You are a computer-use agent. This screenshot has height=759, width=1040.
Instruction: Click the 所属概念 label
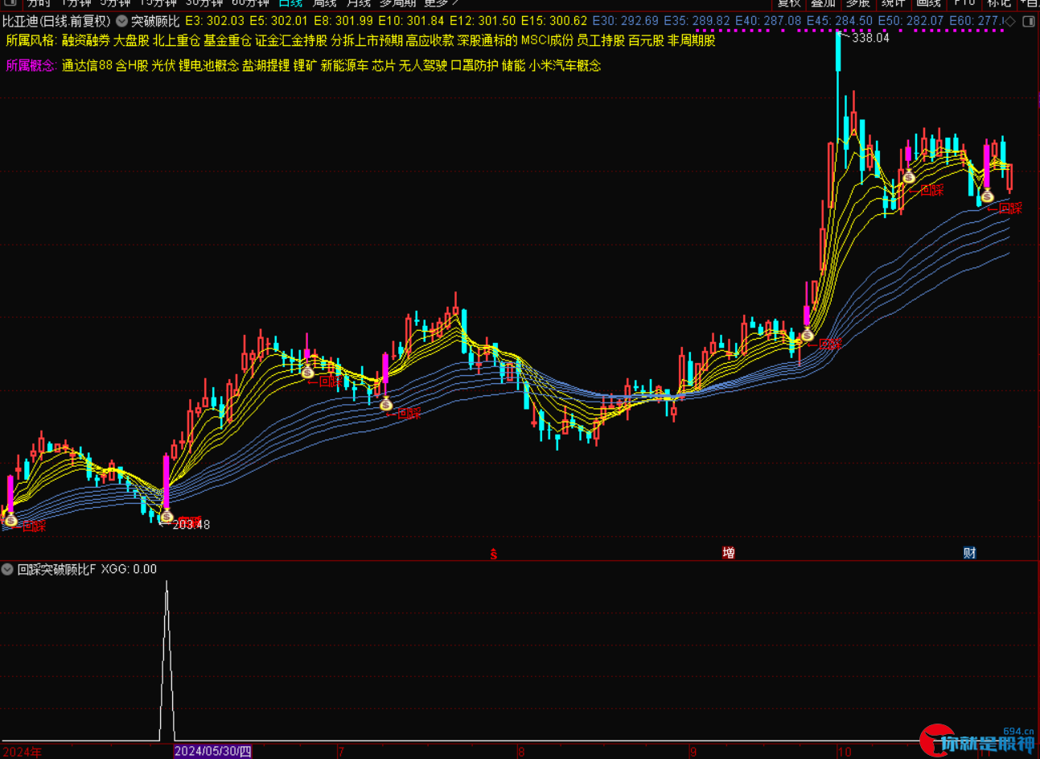(x=31, y=66)
